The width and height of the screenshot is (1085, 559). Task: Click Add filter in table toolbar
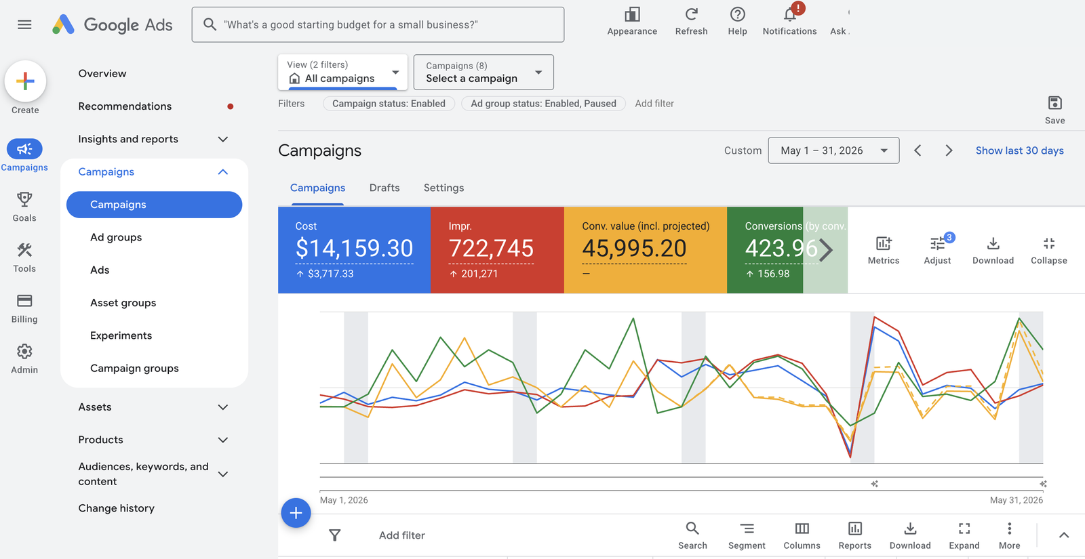coord(402,535)
